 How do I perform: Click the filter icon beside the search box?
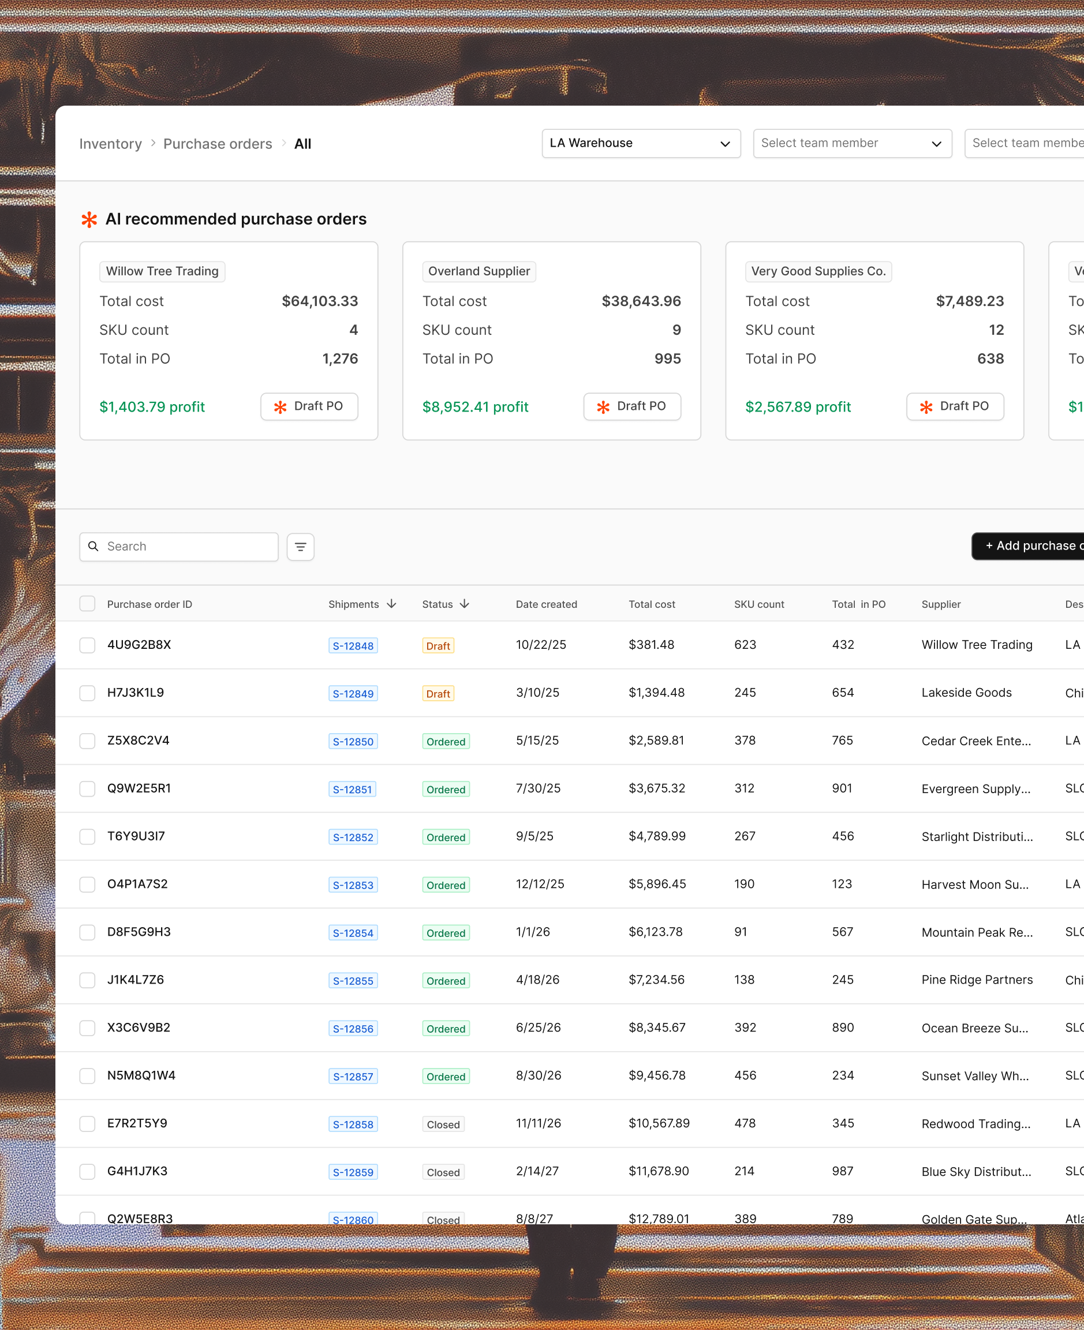tap(300, 547)
